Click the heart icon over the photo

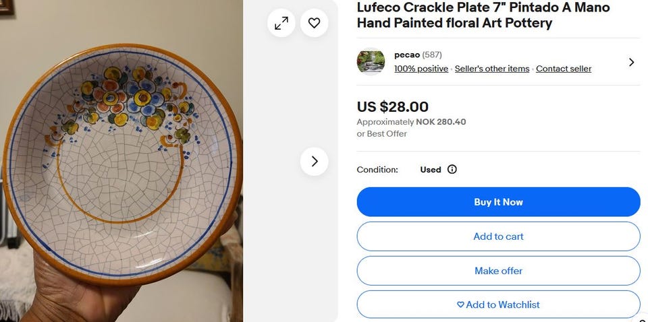314,23
